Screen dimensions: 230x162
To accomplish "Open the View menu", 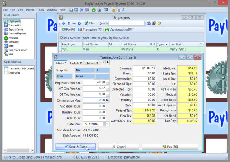I will click(x=20, y=10).
